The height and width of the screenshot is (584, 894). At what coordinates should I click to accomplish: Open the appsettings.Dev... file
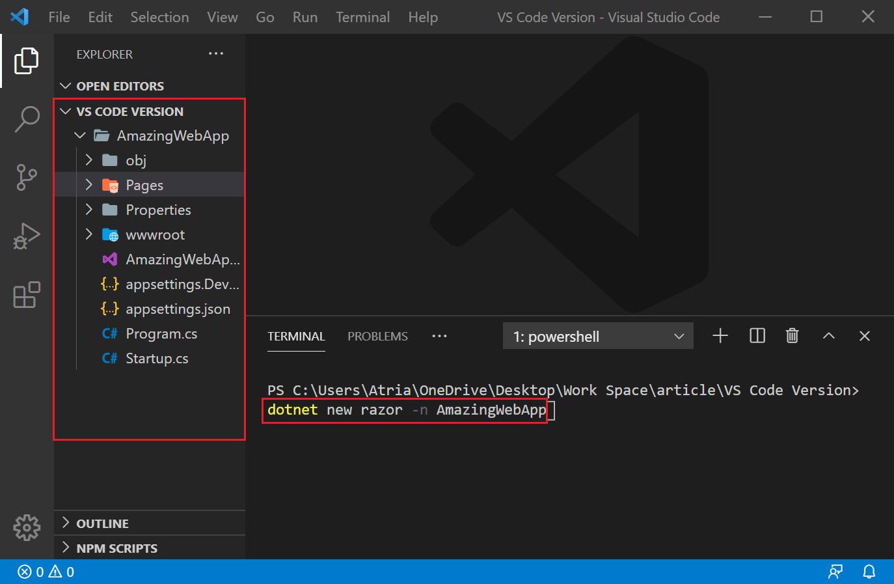182,285
